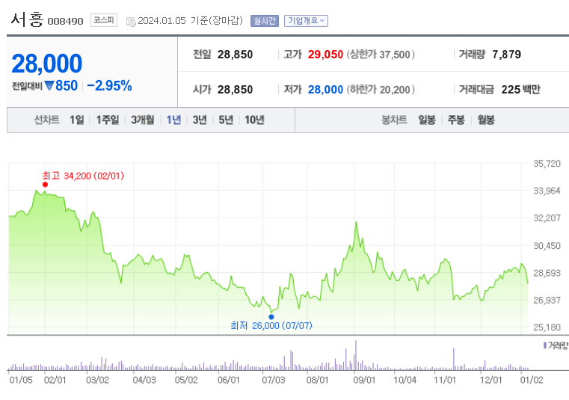
Task: Switch to 일봉 candlestick chart
Action: [427, 120]
